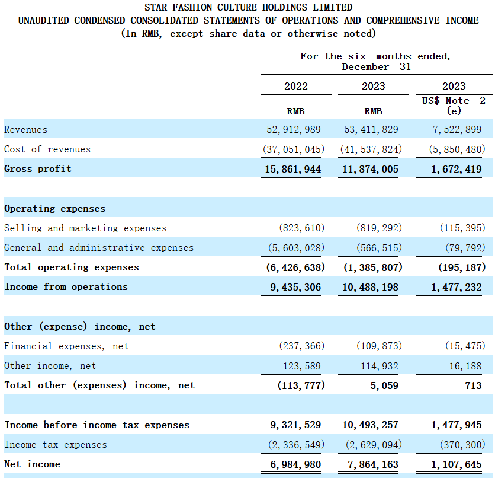
Task: Select Income from operations label
Action: coord(66,286)
